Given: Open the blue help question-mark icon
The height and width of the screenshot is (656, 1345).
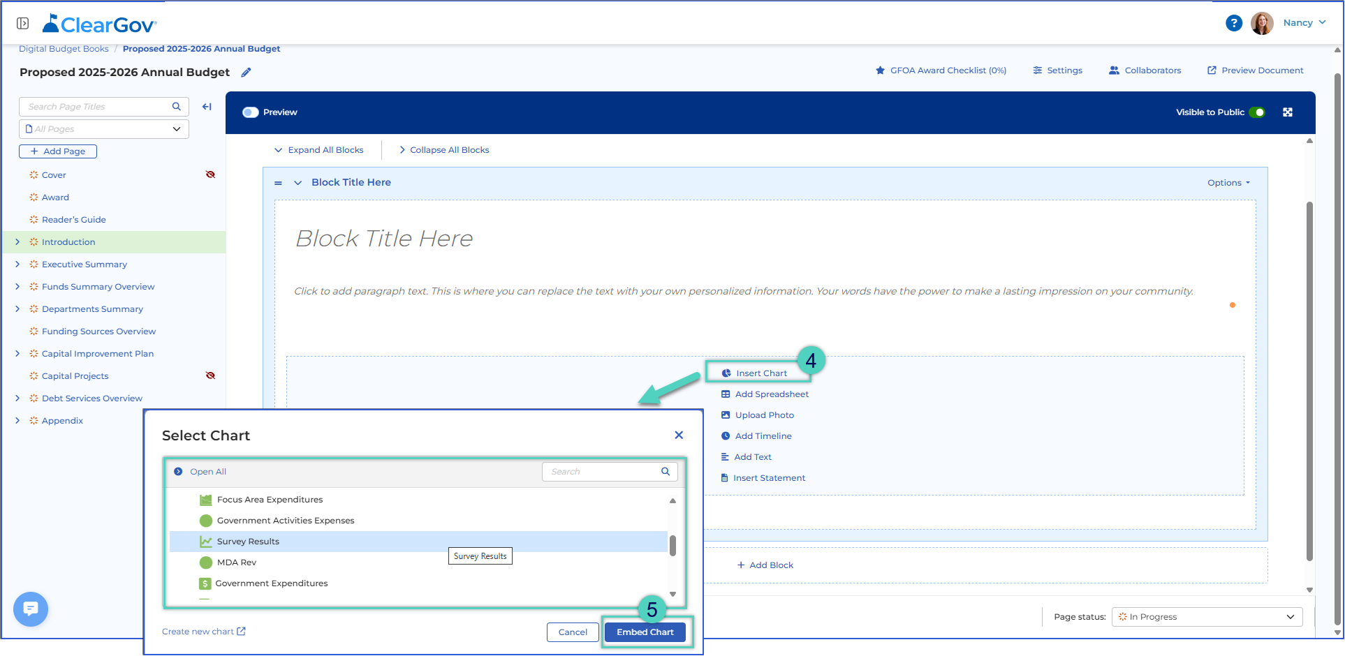Looking at the screenshot, I should click(x=1234, y=23).
